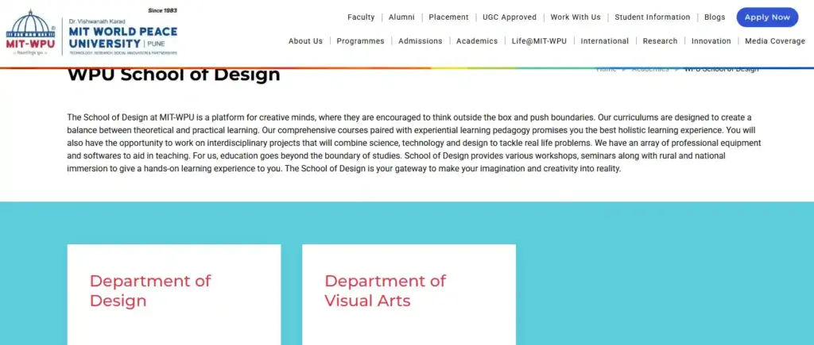The width and height of the screenshot is (814, 345).
Task: Expand the Life@MIT-WPU menu
Action: coord(539,41)
